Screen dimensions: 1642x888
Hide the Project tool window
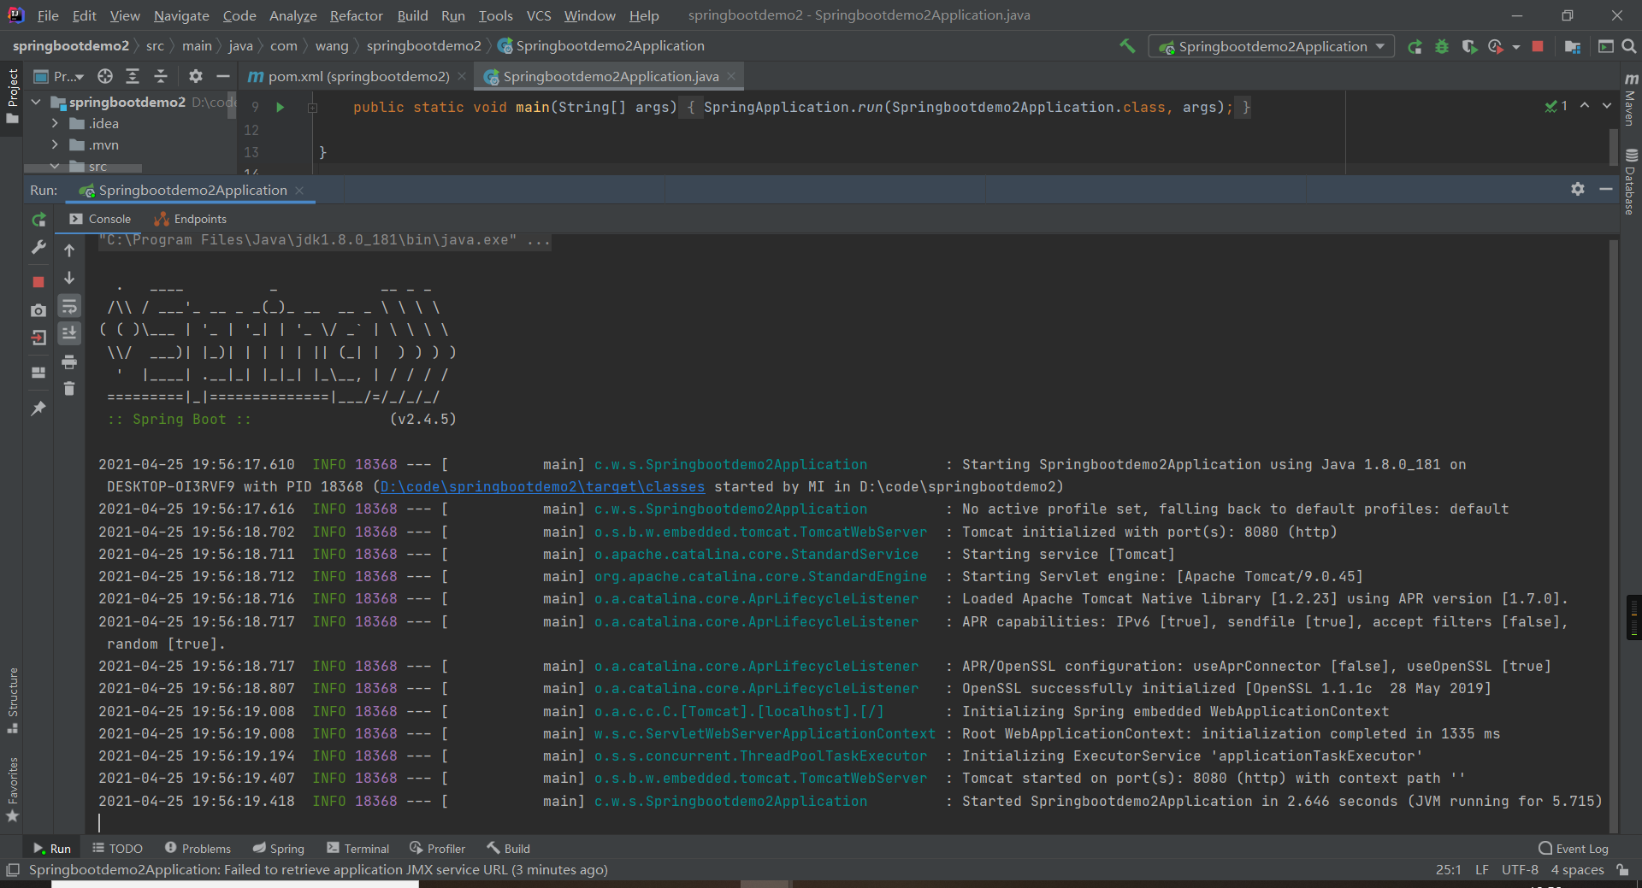(223, 76)
